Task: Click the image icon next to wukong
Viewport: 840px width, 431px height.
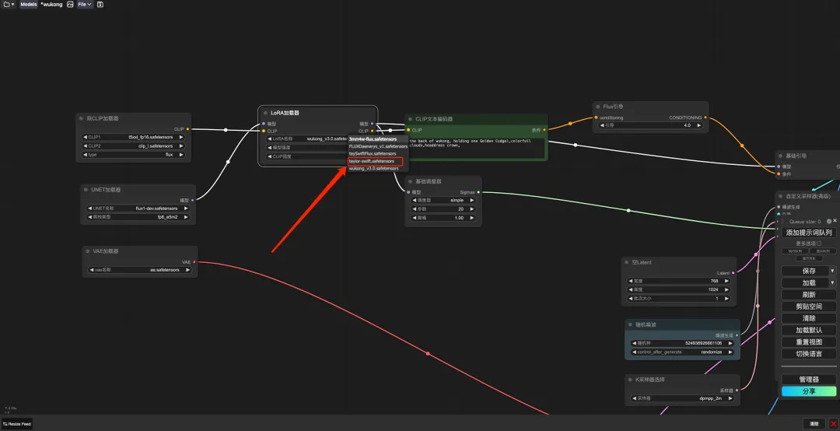Action: tap(70, 5)
